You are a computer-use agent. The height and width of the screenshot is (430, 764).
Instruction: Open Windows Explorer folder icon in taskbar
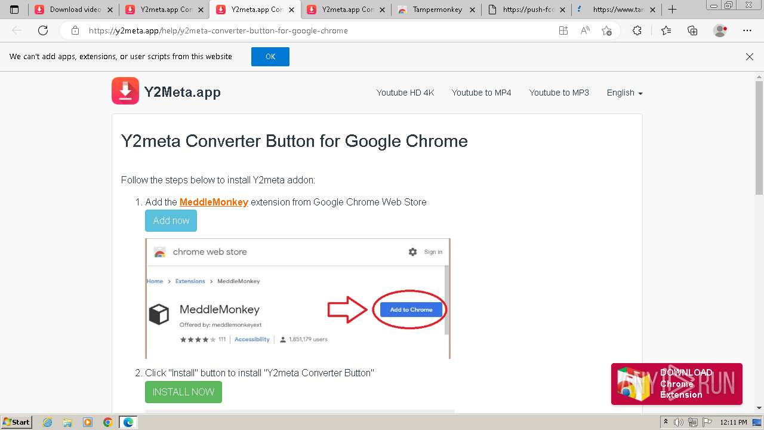(67, 422)
